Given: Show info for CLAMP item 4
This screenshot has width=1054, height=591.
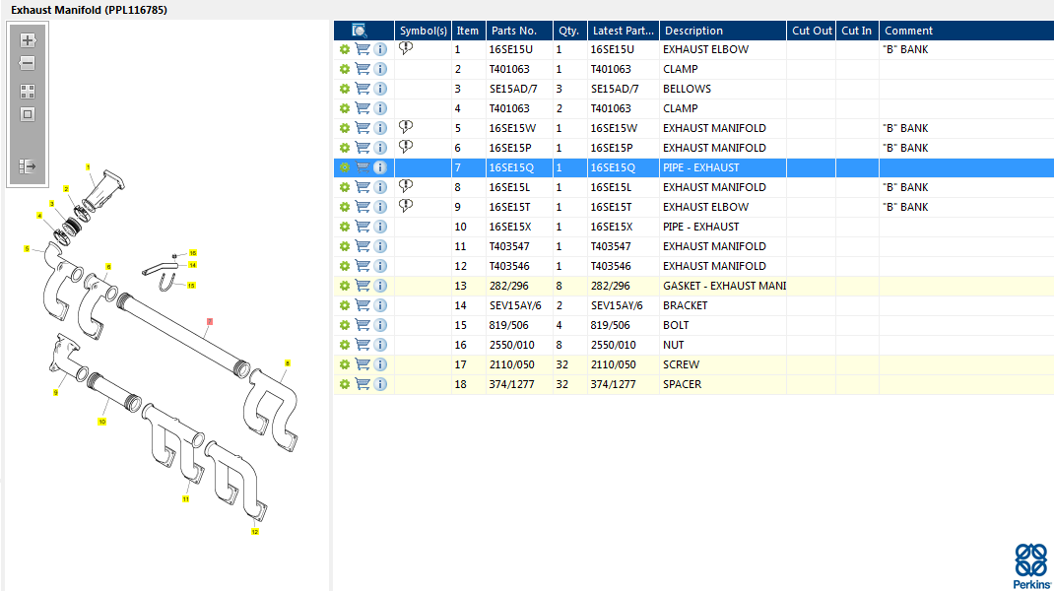Looking at the screenshot, I should (380, 108).
